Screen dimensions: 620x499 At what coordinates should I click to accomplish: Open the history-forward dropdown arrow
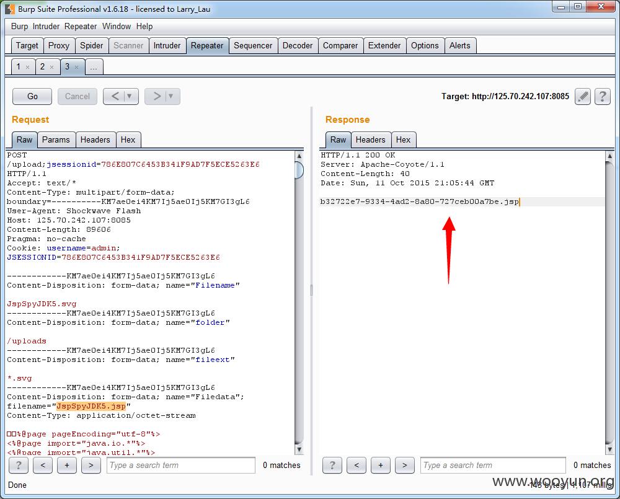pyautogui.click(x=171, y=96)
